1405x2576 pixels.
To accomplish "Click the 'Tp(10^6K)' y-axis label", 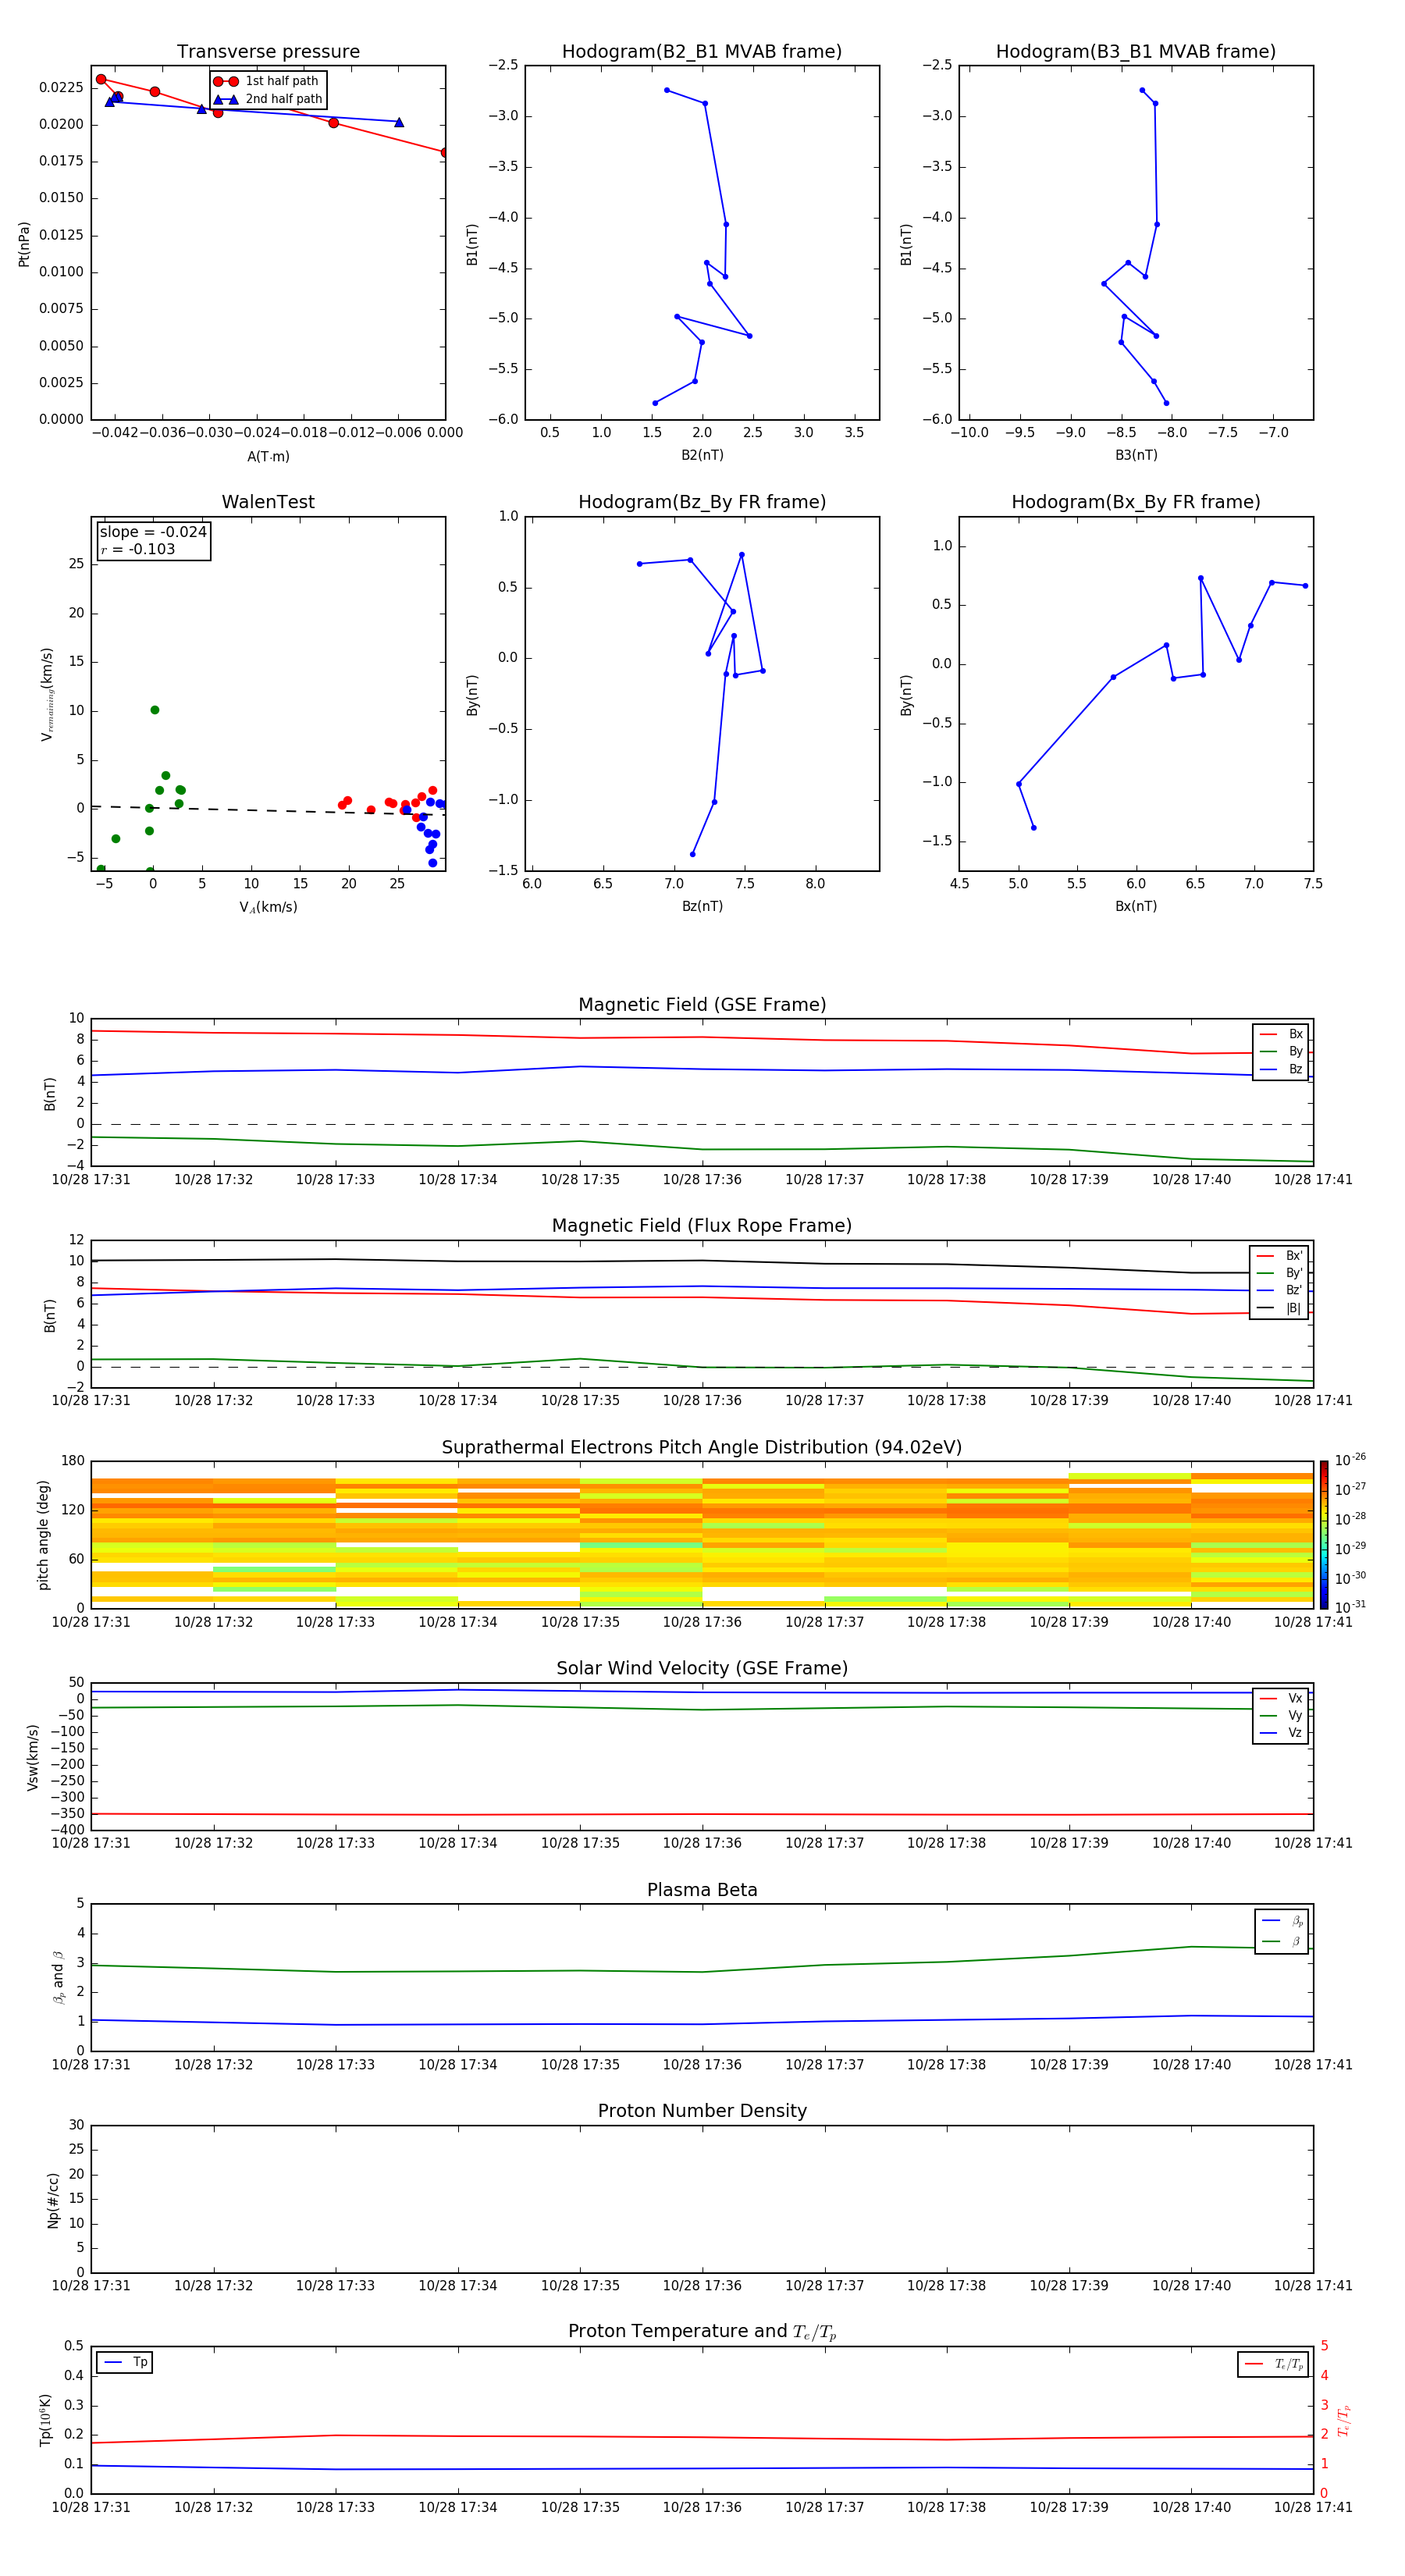I will 45,2420.
